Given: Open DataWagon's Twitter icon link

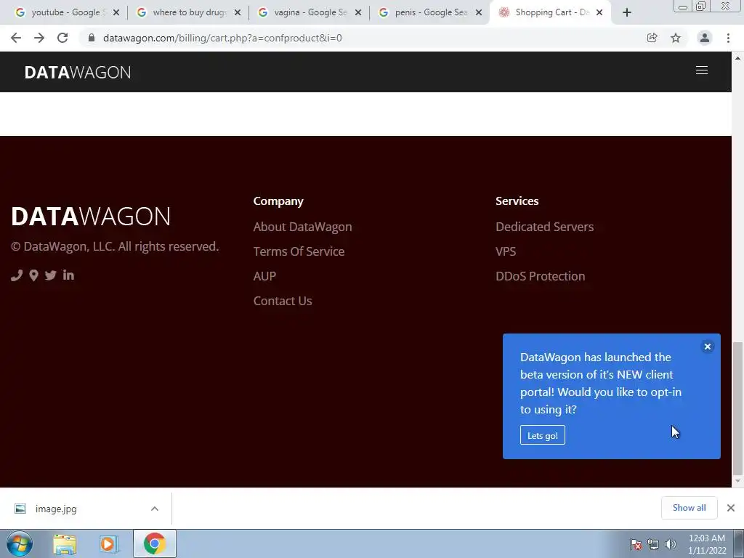Looking at the screenshot, I should tap(51, 275).
